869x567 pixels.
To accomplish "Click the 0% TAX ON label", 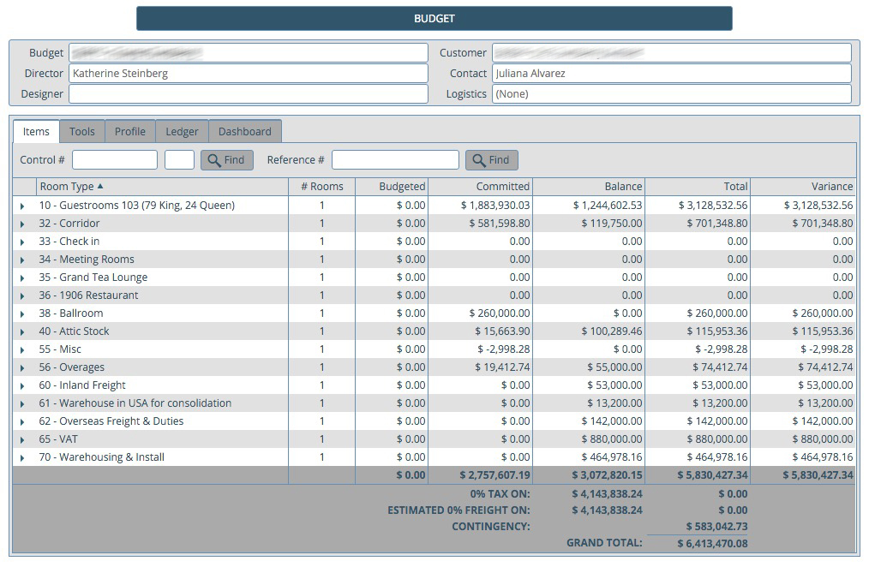I will click(x=500, y=494).
